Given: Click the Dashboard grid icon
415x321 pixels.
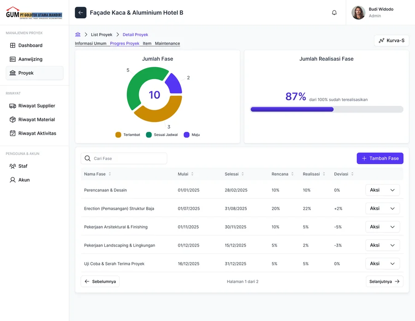Looking at the screenshot, I should pyautogui.click(x=12, y=46).
